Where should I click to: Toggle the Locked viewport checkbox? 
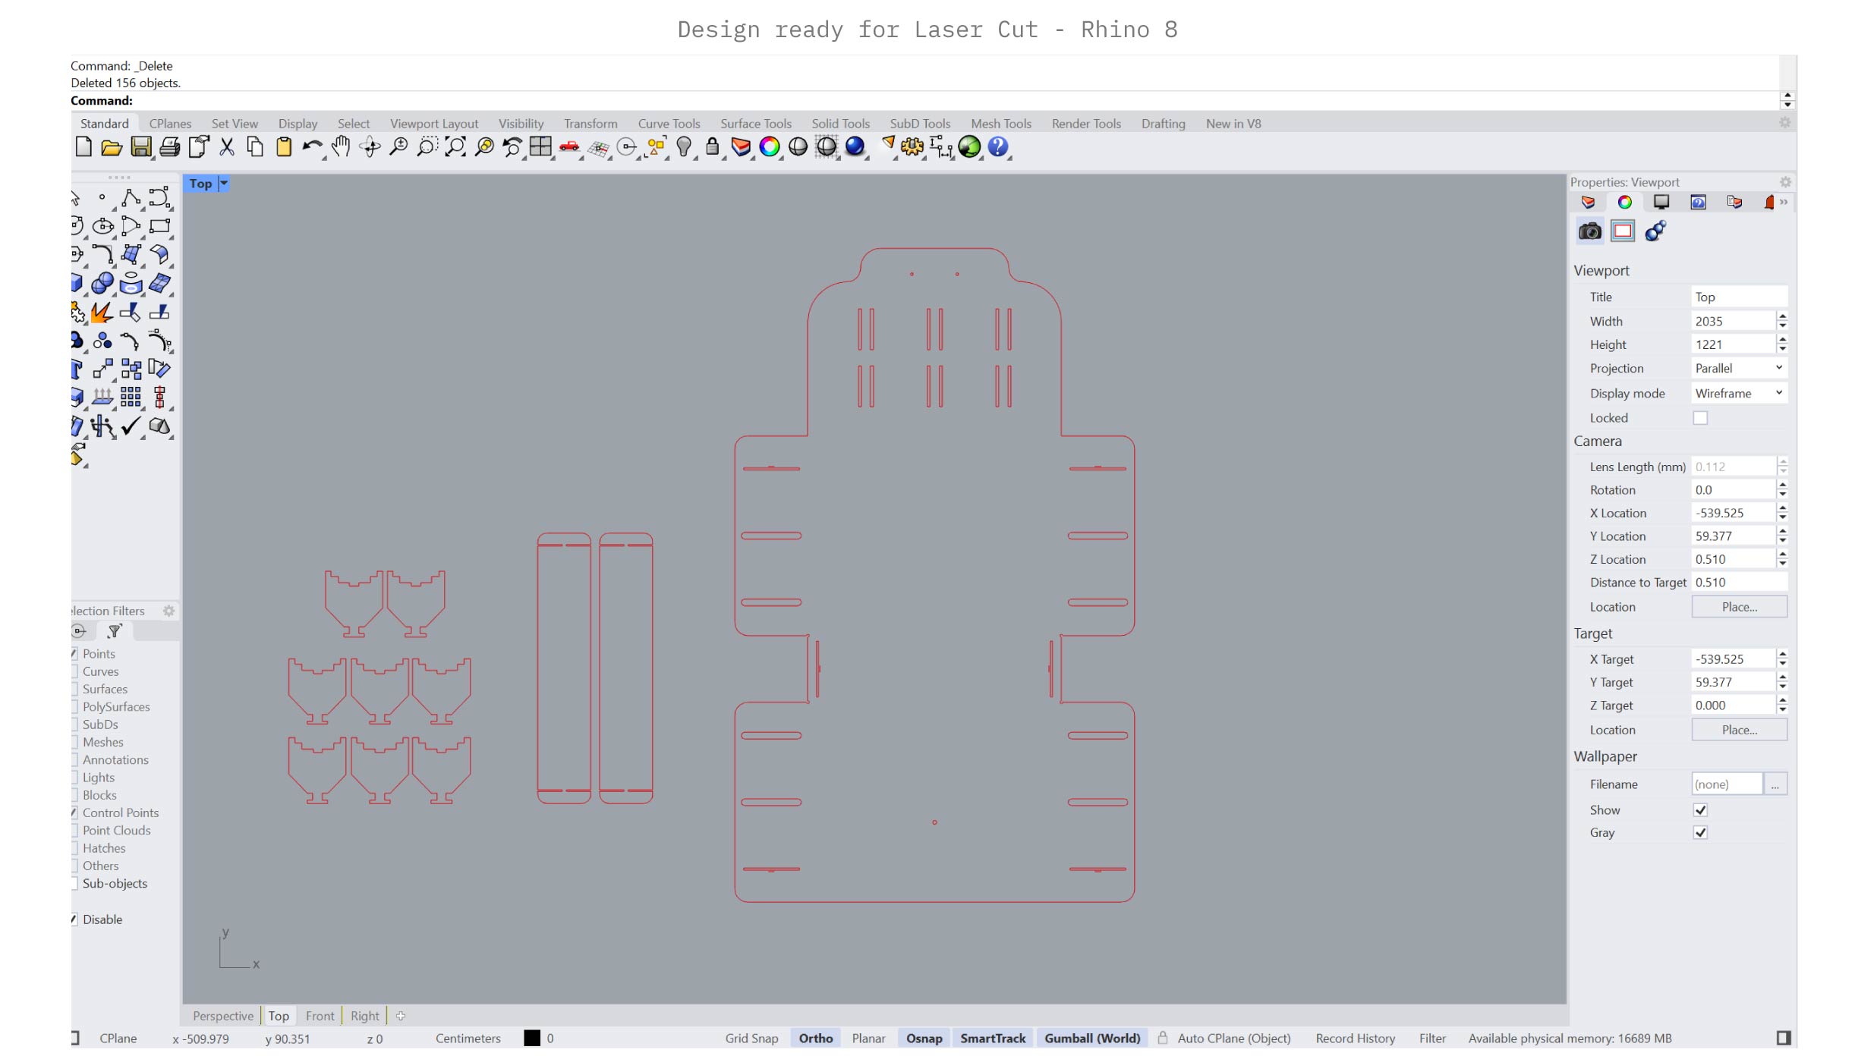[1700, 418]
